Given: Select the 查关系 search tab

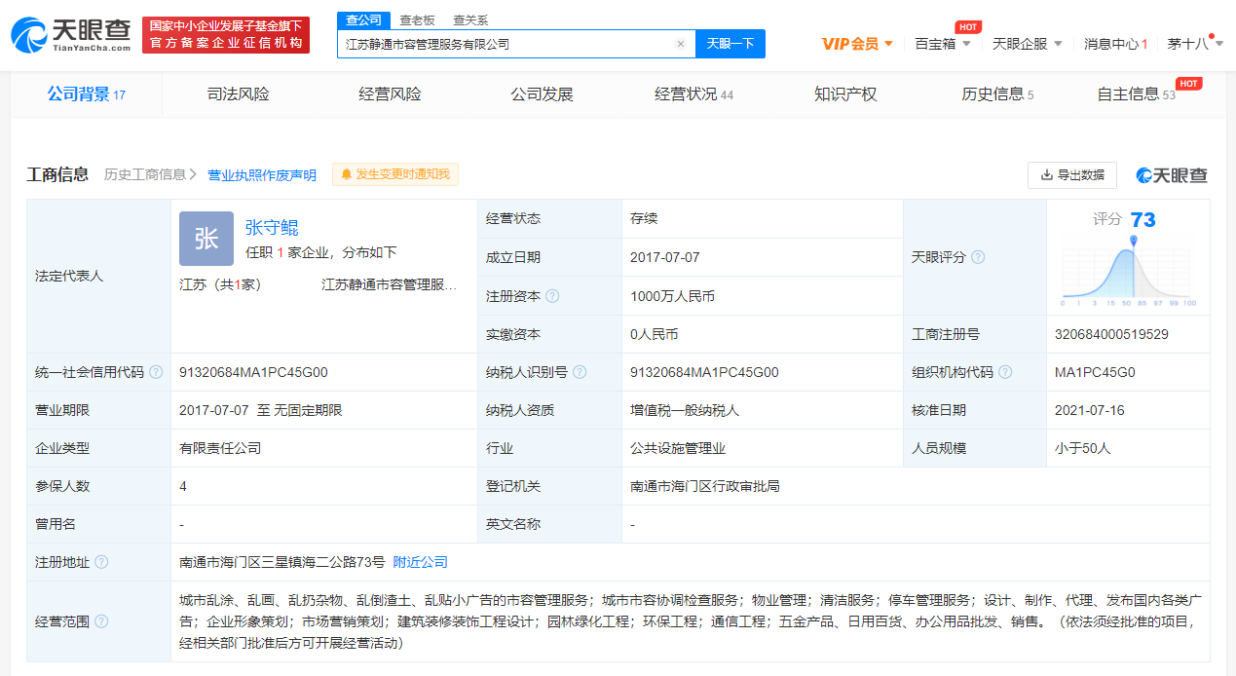Looking at the screenshot, I should 470,19.
